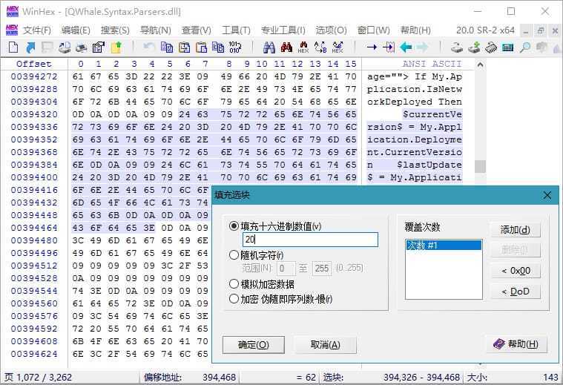
Task: Click the 添加(d) button
Action: click(516, 230)
